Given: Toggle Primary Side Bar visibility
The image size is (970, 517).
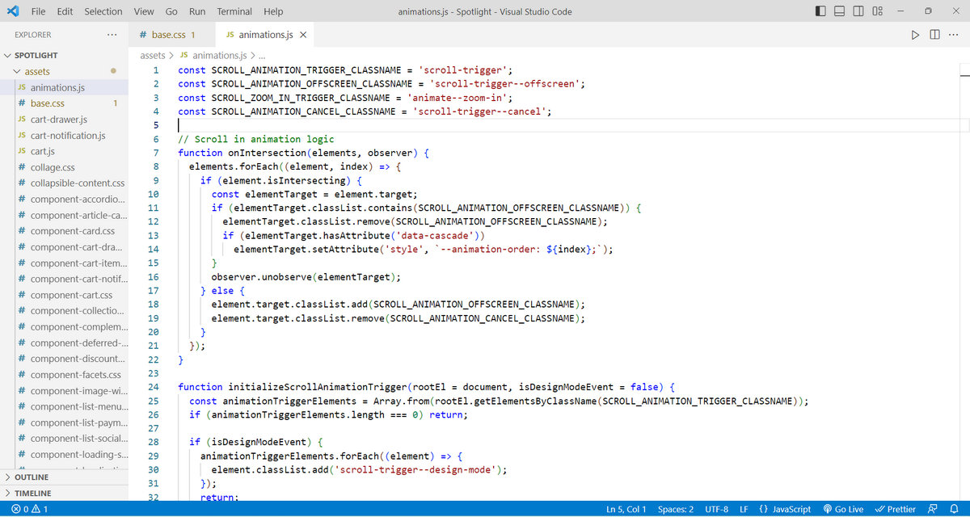Looking at the screenshot, I should tap(820, 11).
